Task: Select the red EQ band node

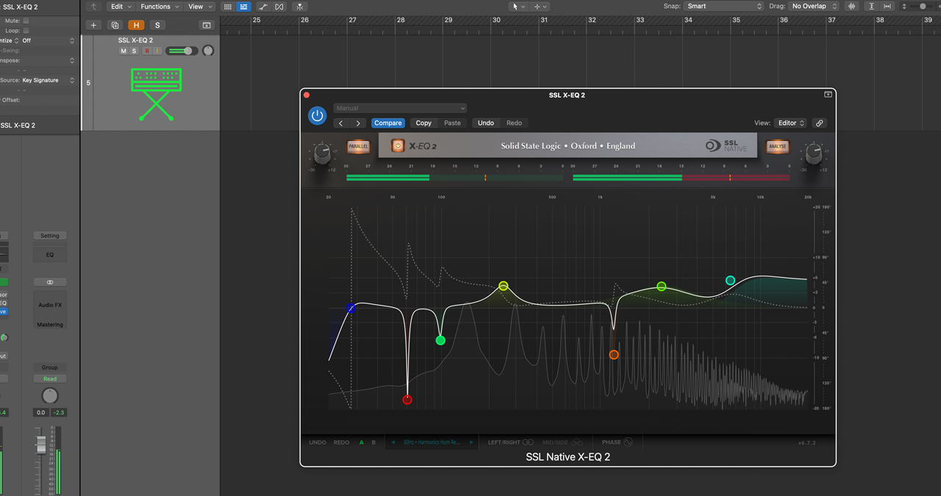Action: 407,400
